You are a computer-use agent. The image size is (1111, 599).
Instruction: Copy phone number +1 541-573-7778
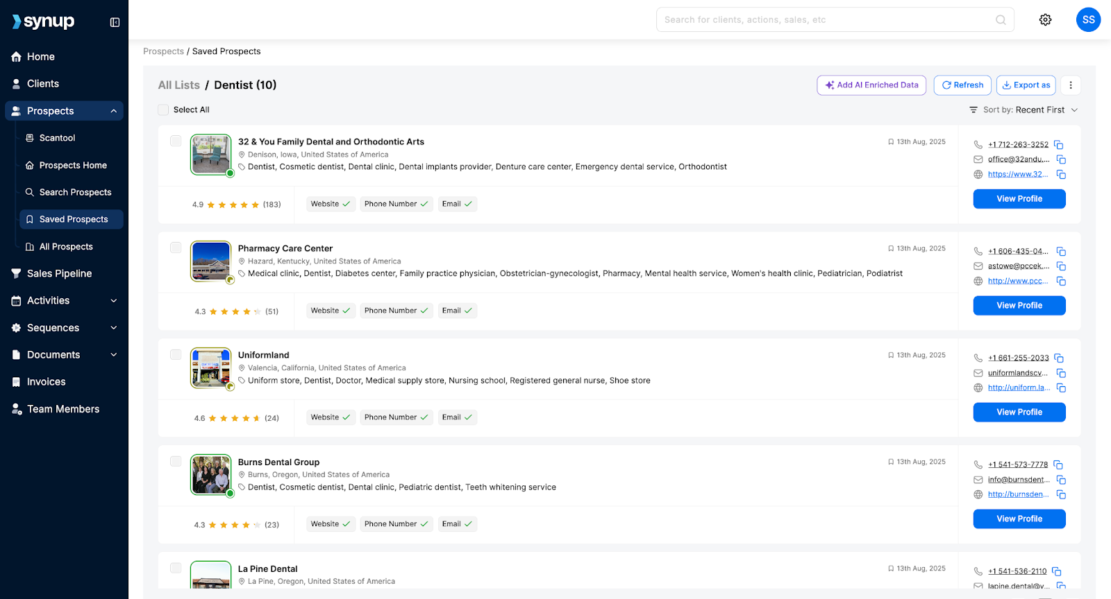(1058, 465)
